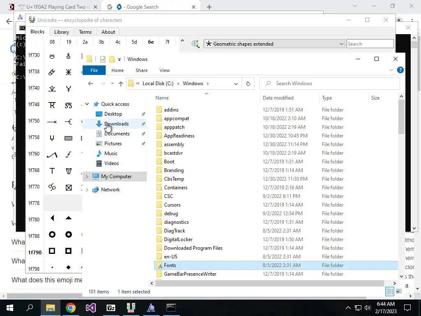Screen dimensions: 421x316
Task: Switch to Unicodia Terms tab
Action: tap(85, 32)
